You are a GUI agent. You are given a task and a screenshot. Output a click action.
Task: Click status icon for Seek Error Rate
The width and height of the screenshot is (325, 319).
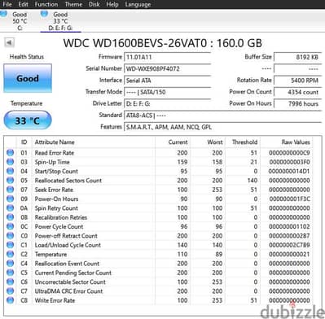[x=11, y=190]
